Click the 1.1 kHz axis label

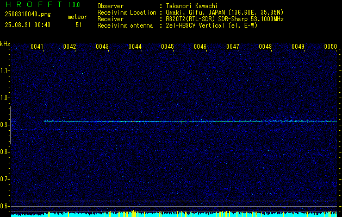[4, 71]
